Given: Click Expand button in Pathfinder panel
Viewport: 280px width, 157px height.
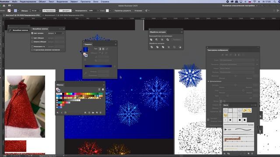Looking at the screenshot, I should [177, 40].
